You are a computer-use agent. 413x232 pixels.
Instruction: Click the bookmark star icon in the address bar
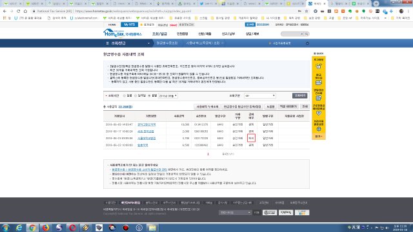(x=307, y=12)
